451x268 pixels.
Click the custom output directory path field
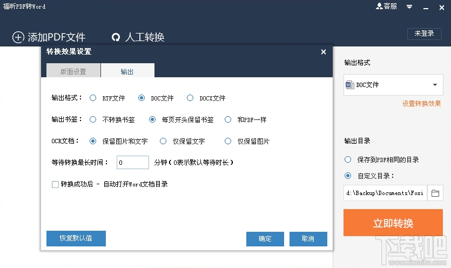tap(386, 193)
